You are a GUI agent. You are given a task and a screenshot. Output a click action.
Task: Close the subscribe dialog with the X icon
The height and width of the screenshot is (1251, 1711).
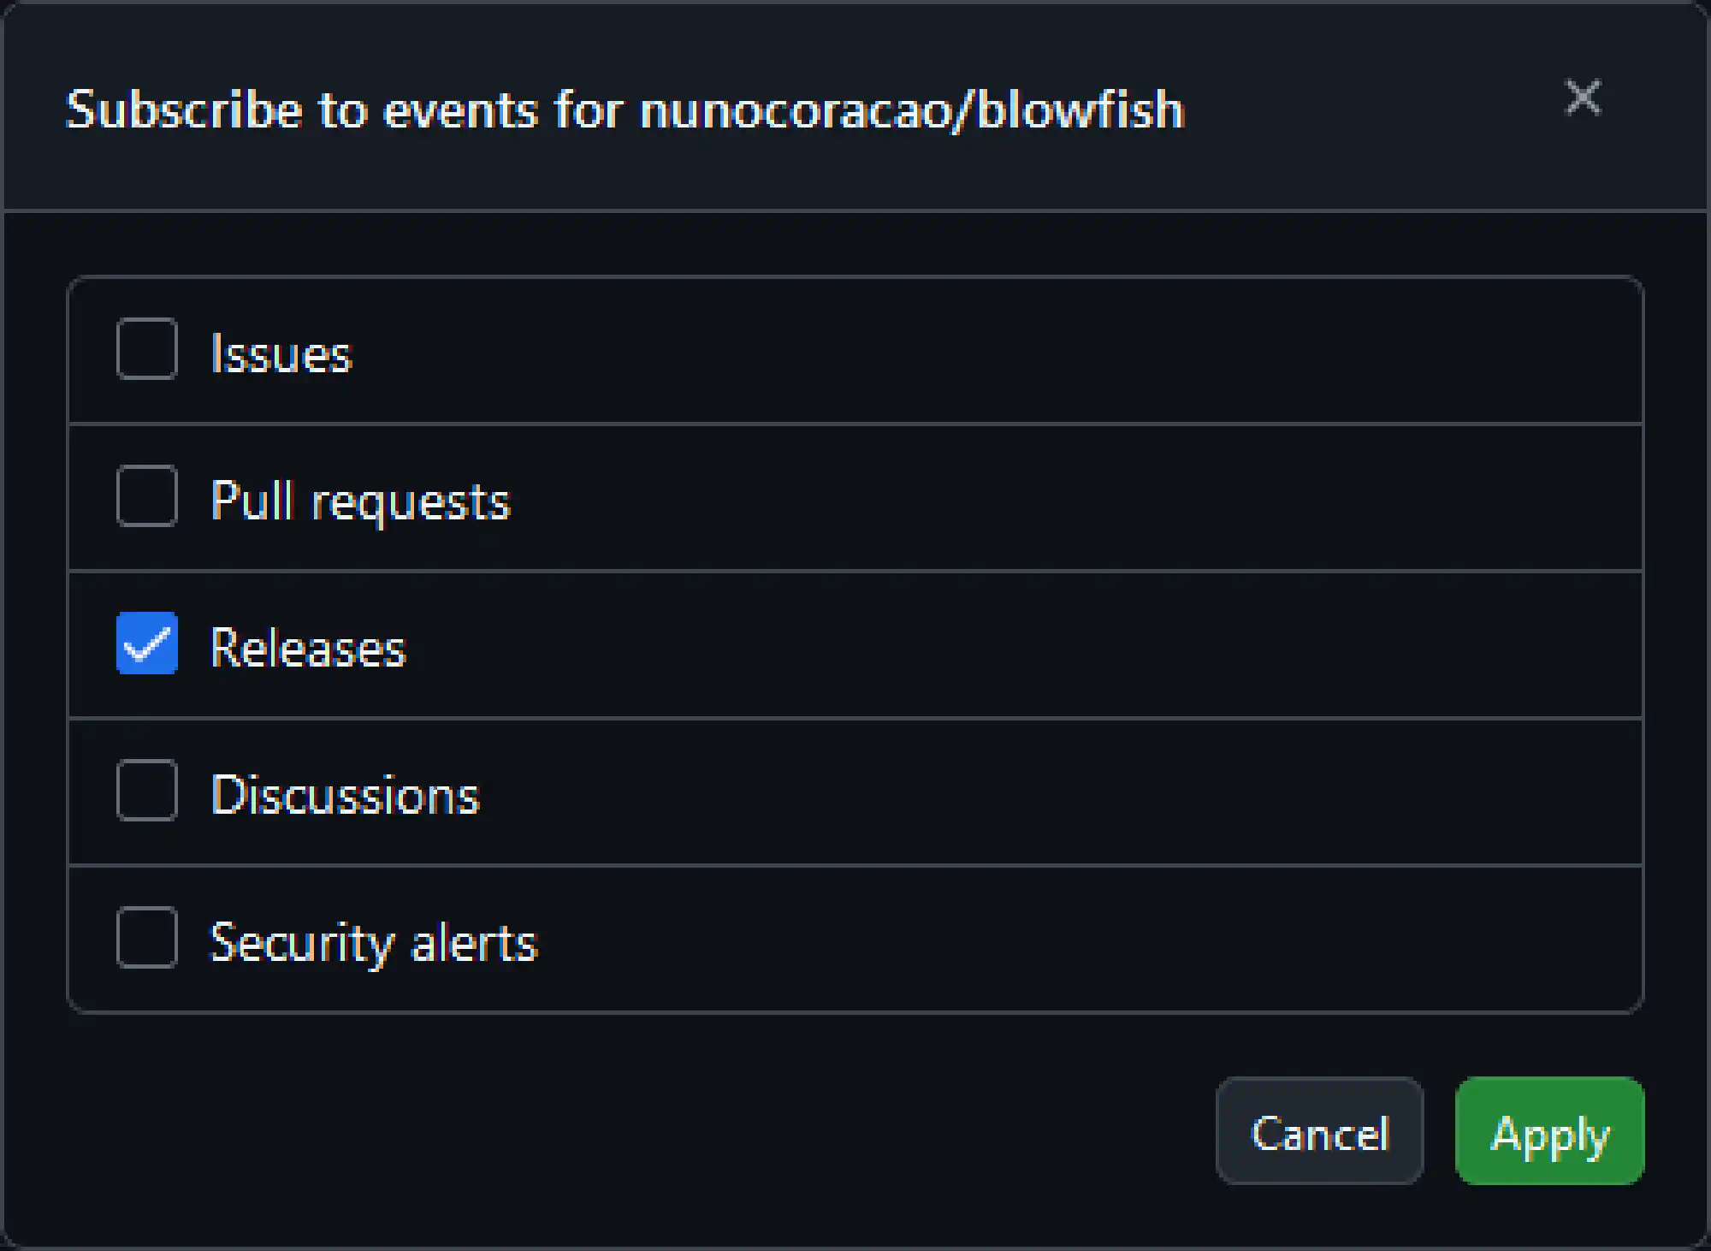click(x=1583, y=97)
